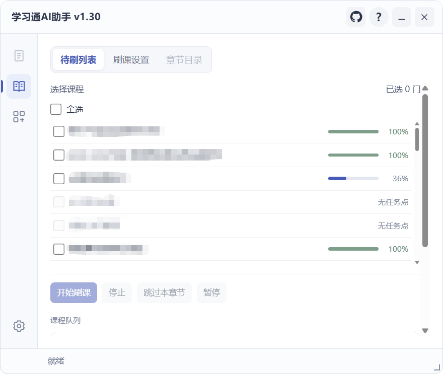Check the course with 36% progress
Viewport: 443px width, 374px height.
pos(59,179)
